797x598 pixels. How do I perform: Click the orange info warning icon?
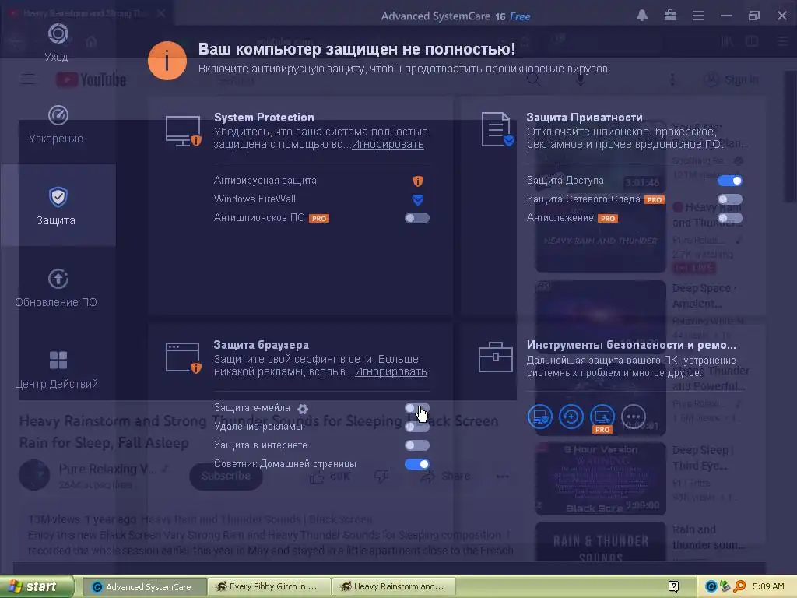coord(167,61)
